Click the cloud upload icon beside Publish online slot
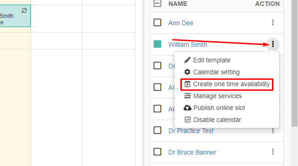This screenshot has height=166, width=298. point(187,108)
